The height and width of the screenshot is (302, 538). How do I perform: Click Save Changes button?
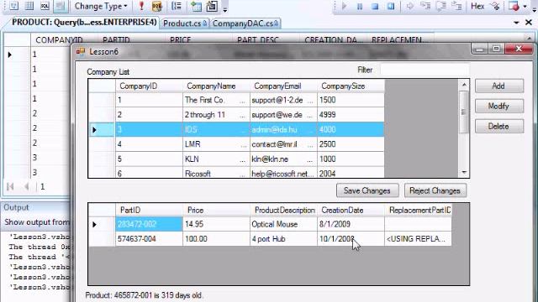(367, 190)
